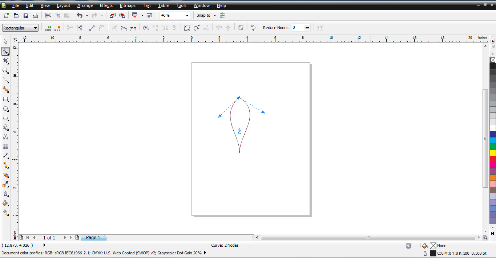496x258 pixels.
Task: Open a file with folder icon
Action: pos(16,15)
